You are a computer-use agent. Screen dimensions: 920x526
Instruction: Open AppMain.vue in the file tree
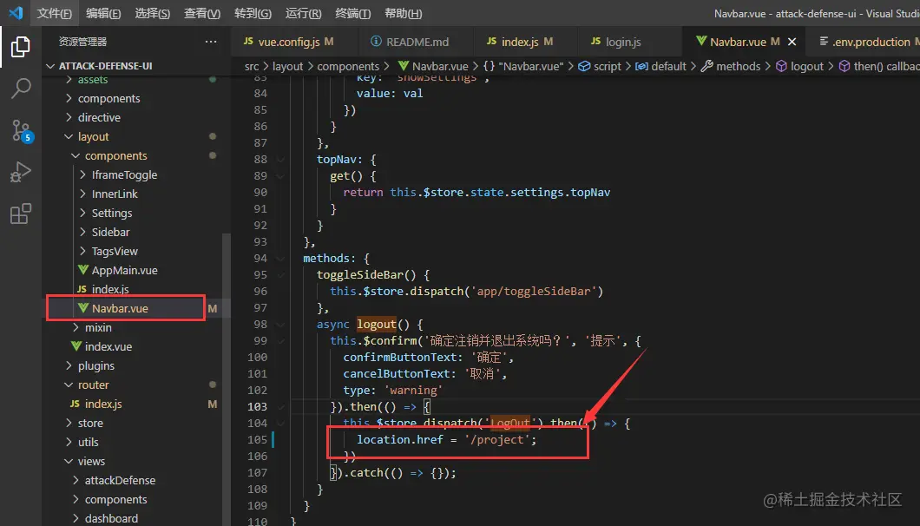pyautogui.click(x=124, y=270)
